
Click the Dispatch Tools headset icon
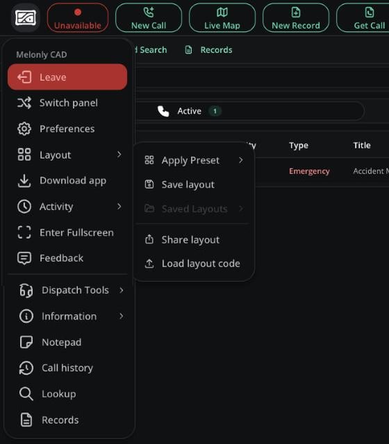26,290
